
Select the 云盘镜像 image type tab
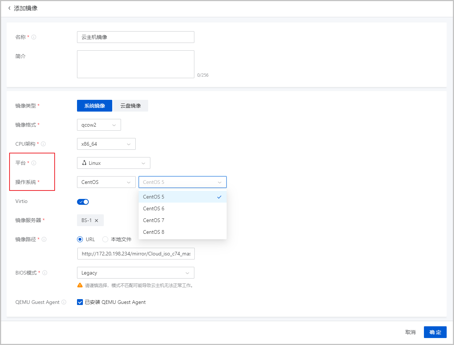(x=131, y=106)
